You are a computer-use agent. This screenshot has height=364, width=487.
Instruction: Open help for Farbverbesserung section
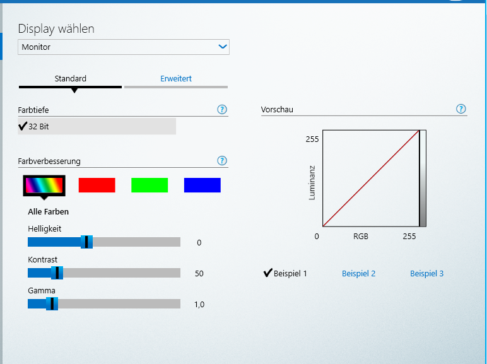pos(221,161)
